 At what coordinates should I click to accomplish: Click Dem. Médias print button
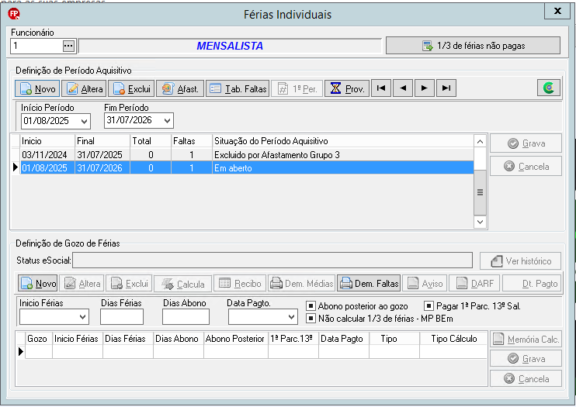tap(302, 283)
